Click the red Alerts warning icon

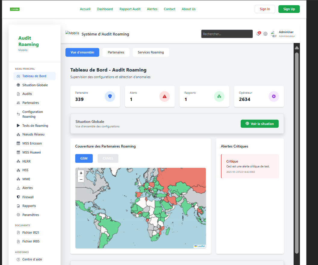(x=164, y=96)
